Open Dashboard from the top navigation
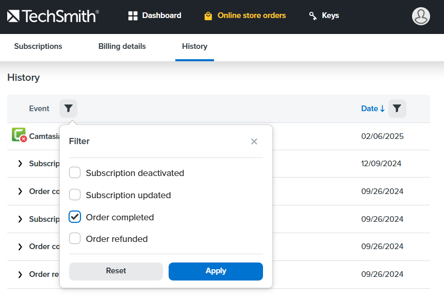The width and height of the screenshot is (444, 298). pyautogui.click(x=155, y=15)
